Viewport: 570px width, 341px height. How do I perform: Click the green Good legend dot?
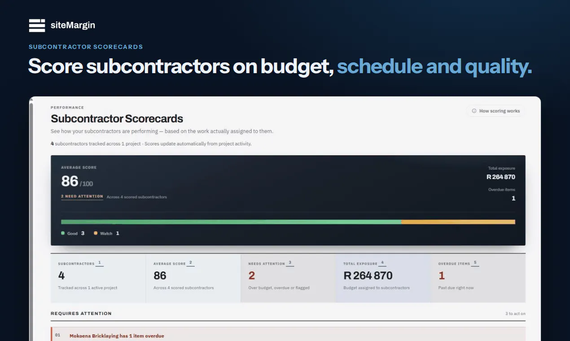click(63, 233)
